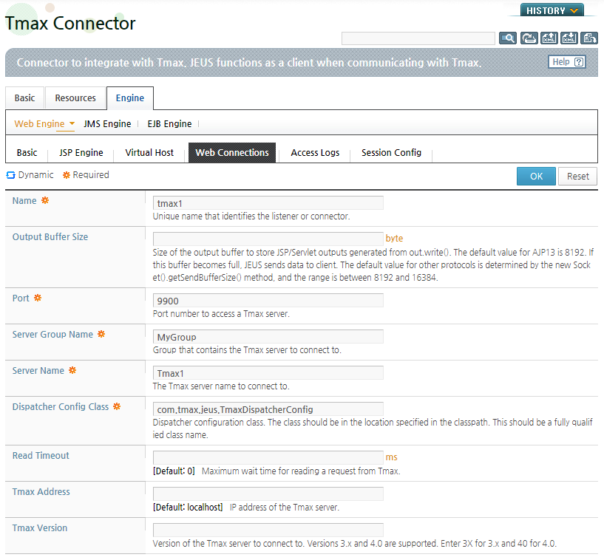Click the Server Name field with Tmax1
Viewport: 604px width, 560px height.
point(268,373)
